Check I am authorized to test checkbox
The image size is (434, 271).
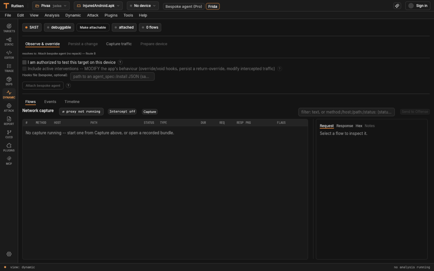pos(25,63)
